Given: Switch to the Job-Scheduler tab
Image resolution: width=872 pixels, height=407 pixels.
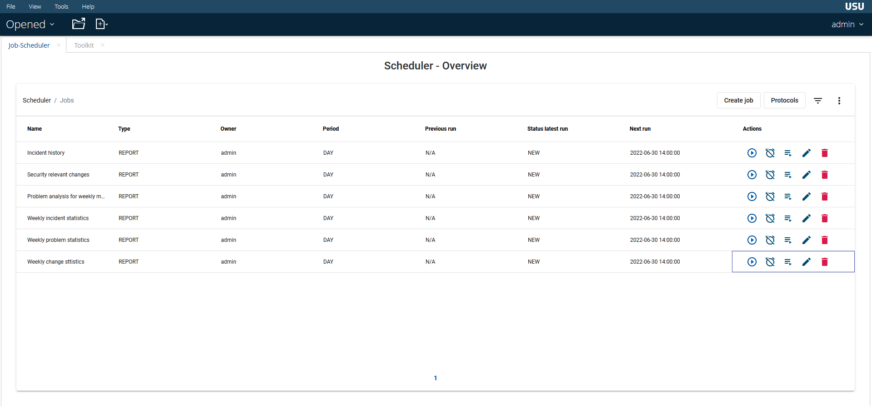Looking at the screenshot, I should coord(29,45).
